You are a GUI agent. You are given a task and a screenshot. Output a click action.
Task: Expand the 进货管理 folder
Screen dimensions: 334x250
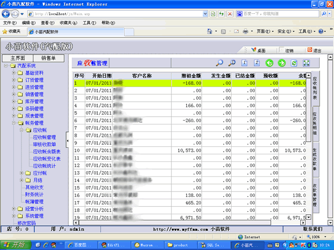click(13, 87)
